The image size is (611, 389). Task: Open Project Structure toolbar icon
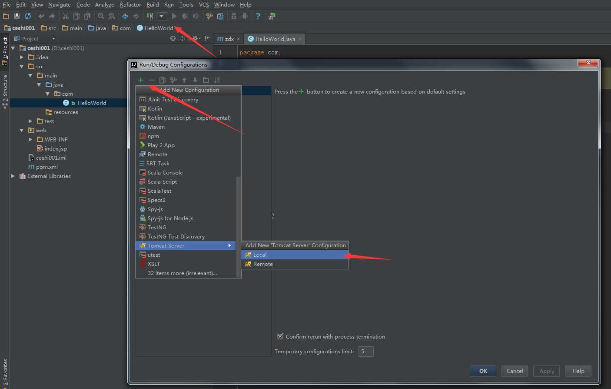point(220,16)
